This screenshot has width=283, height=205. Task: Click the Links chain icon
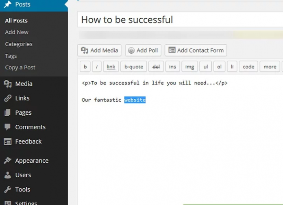click(8, 98)
